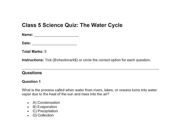Select option D) Collection
181x122 pixels.
pyautogui.click(x=43, y=115)
